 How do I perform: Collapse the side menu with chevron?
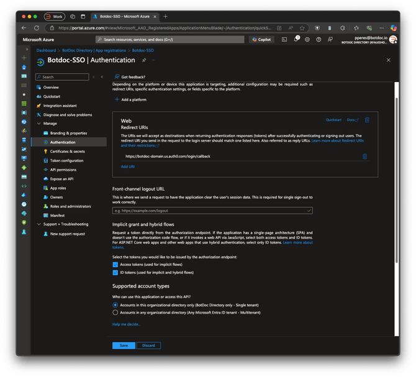(x=102, y=77)
